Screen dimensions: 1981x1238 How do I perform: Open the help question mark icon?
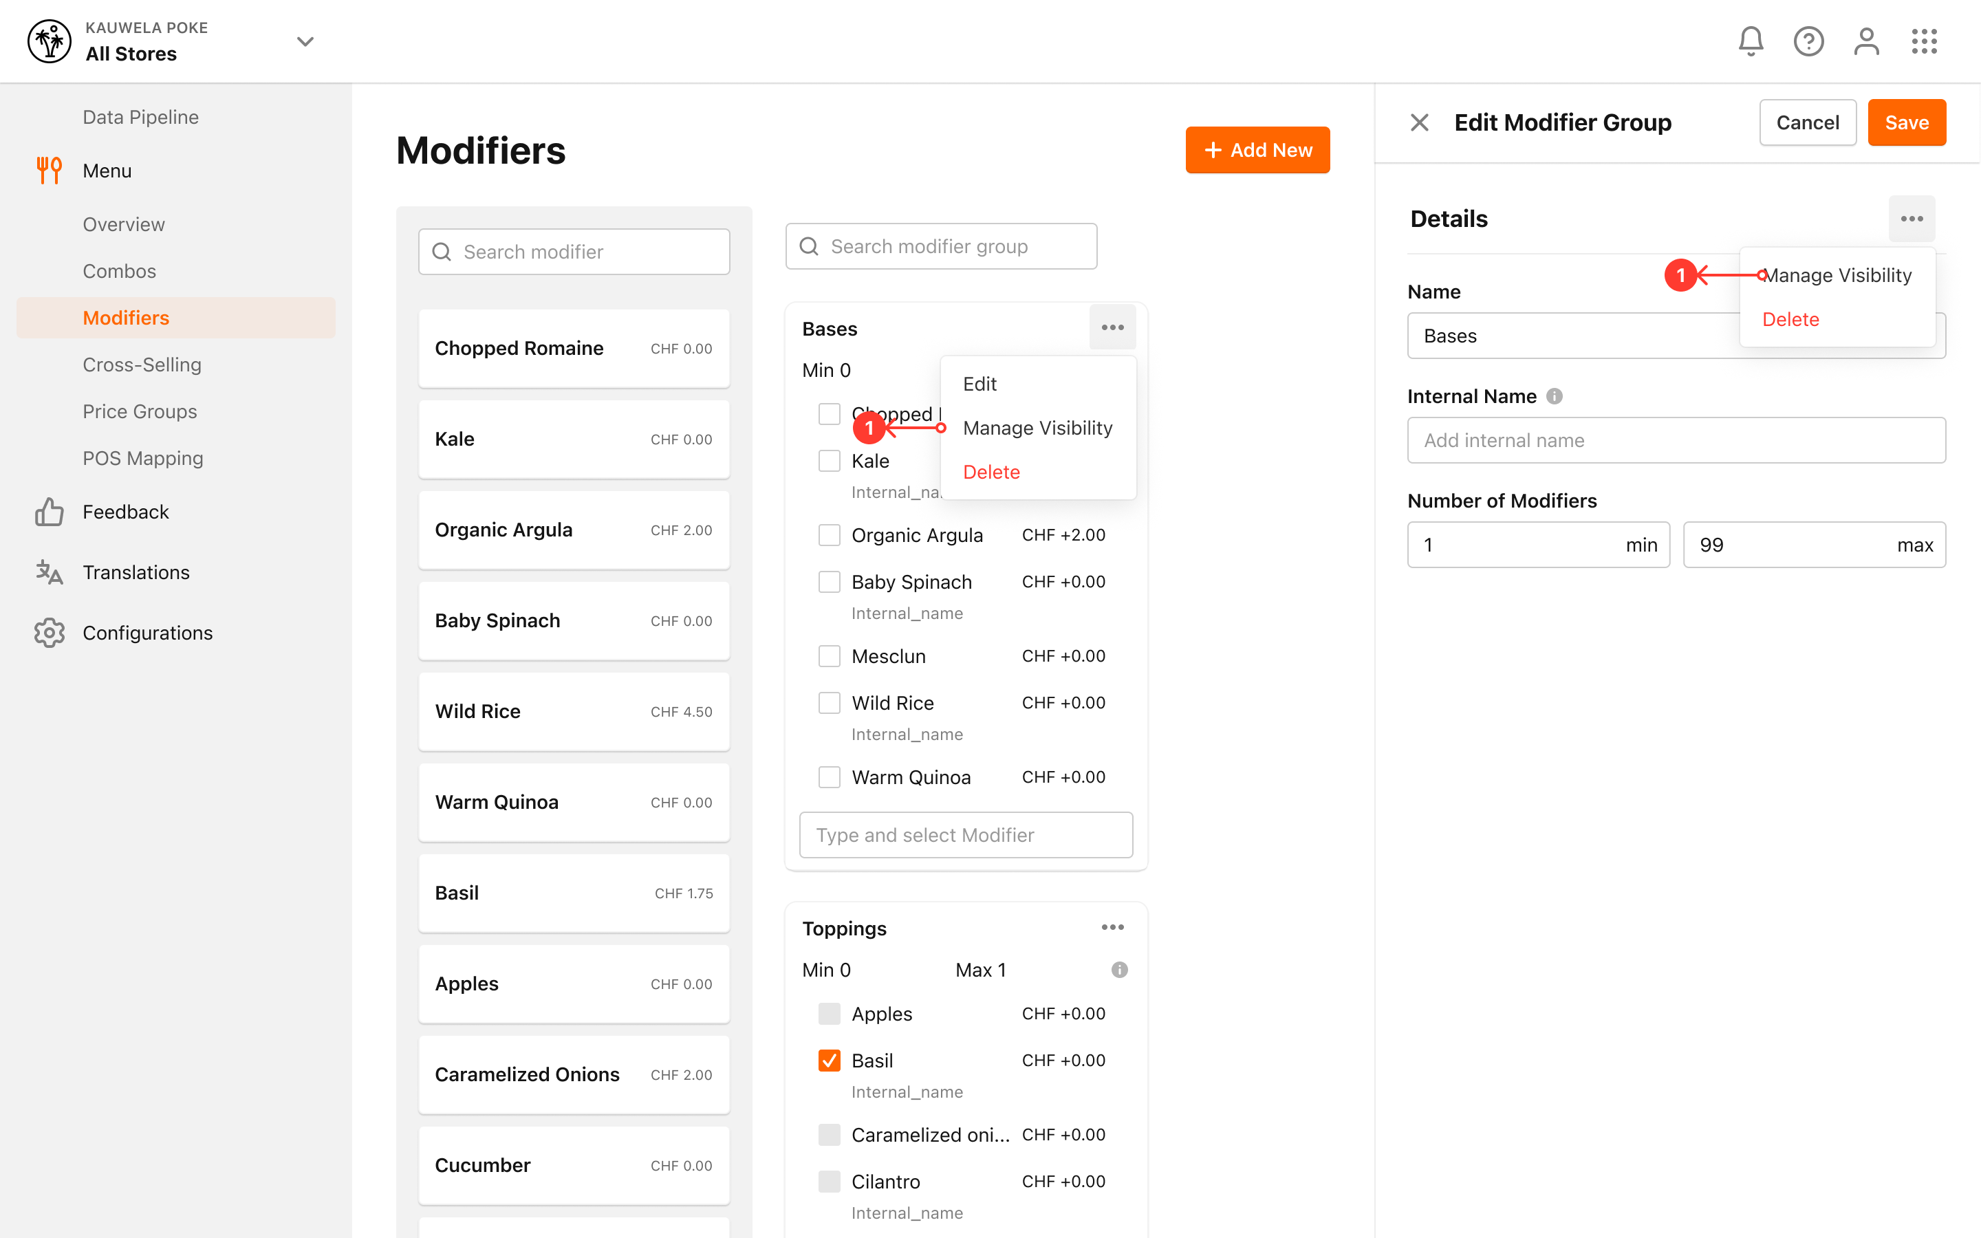tap(1808, 41)
